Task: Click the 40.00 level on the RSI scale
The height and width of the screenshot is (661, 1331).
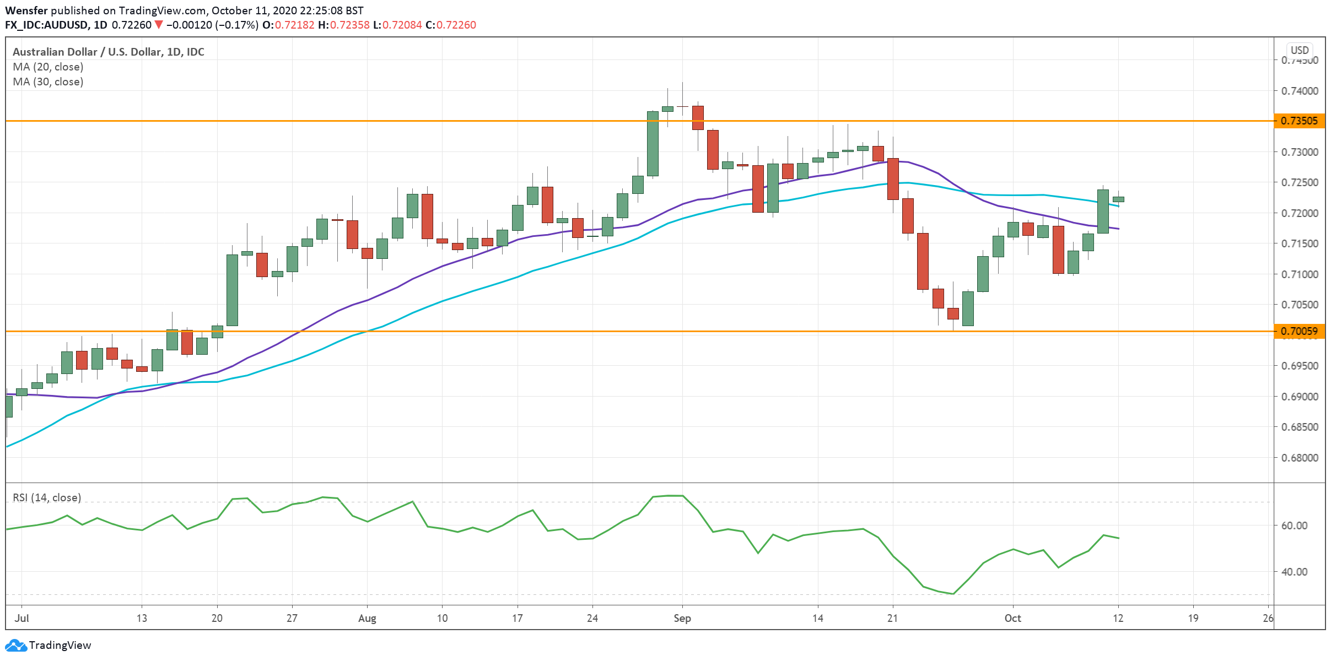Action: point(1294,572)
